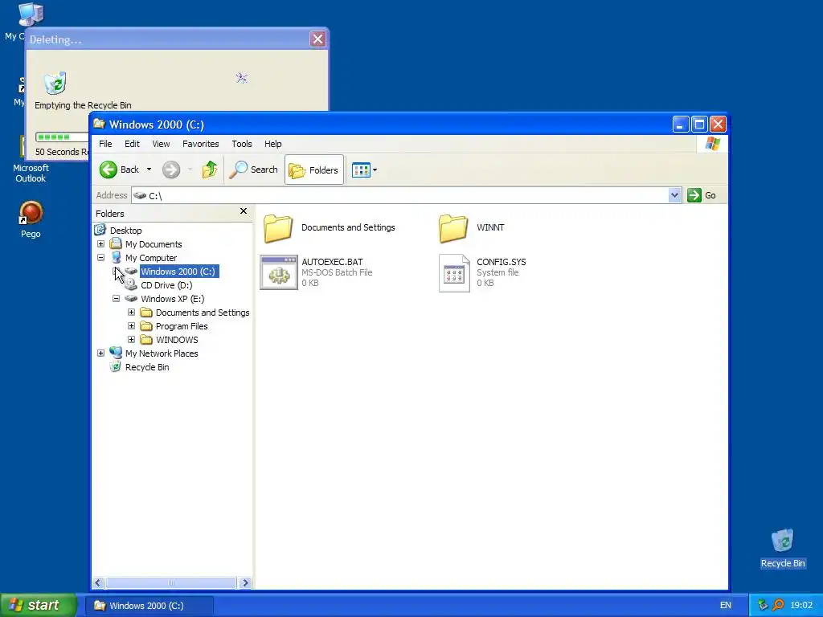Select CD Drive (D:) in the tree
Viewport: 823px width, 617px height.
(x=166, y=285)
